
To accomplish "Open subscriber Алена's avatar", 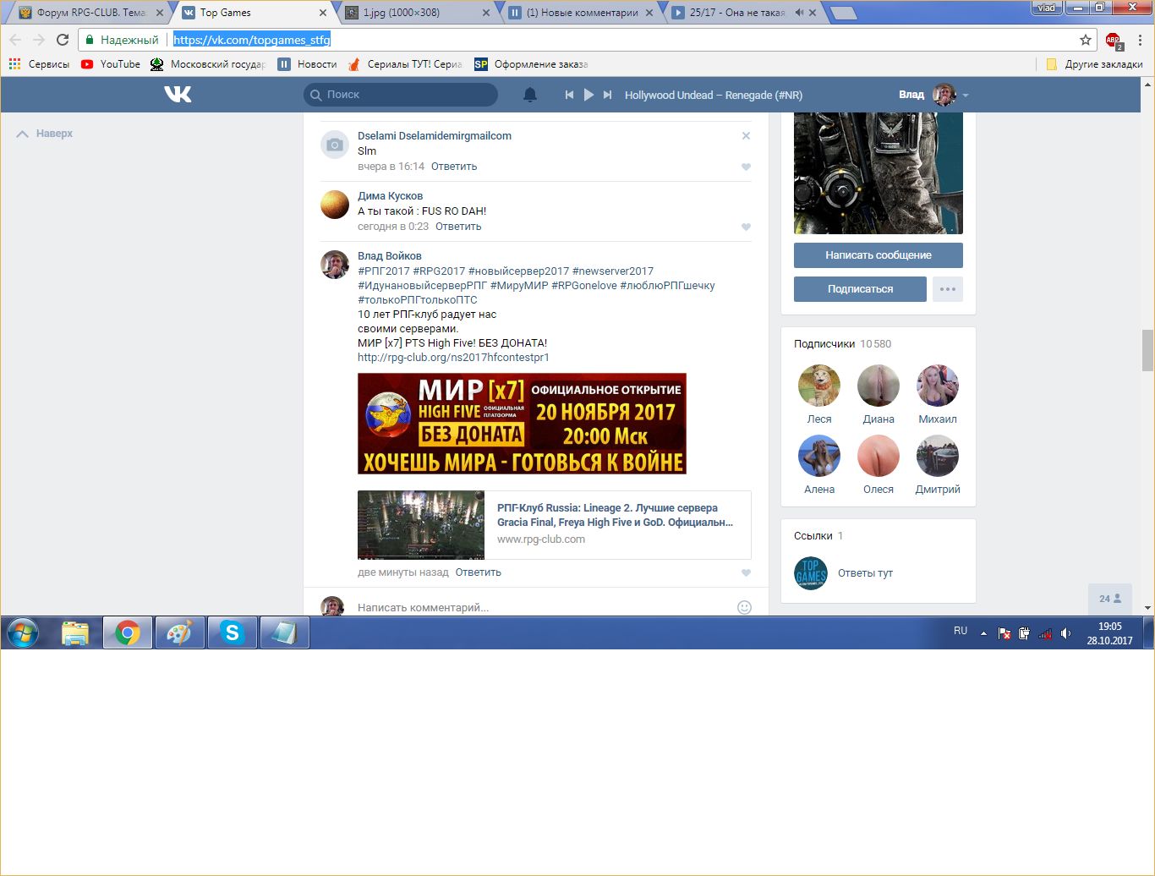I will [819, 456].
